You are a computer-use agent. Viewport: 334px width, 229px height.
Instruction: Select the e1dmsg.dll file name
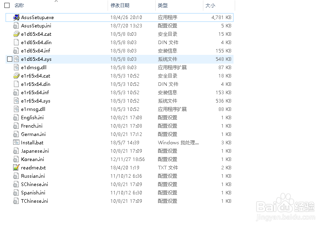[x=34, y=67]
